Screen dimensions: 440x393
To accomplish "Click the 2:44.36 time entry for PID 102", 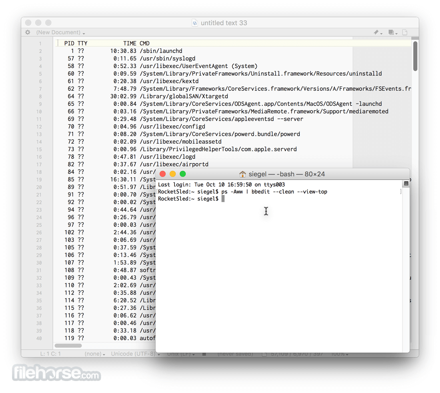I will click(125, 233).
